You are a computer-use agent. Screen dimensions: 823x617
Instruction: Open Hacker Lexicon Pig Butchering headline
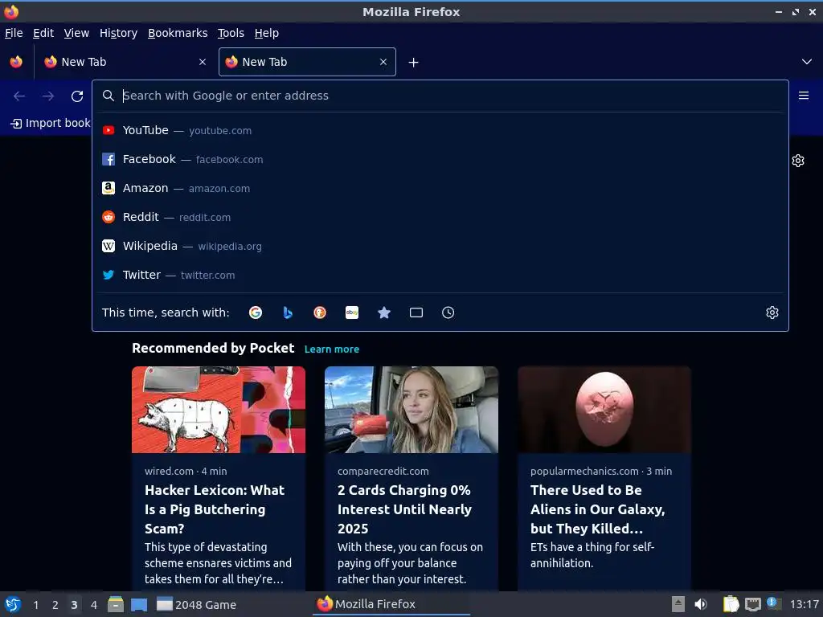(x=215, y=509)
